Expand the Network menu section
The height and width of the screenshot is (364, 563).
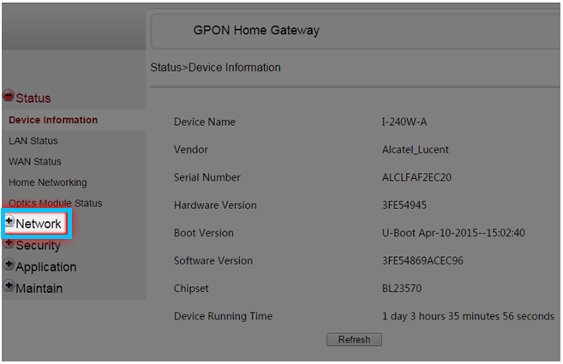pyautogui.click(x=39, y=224)
